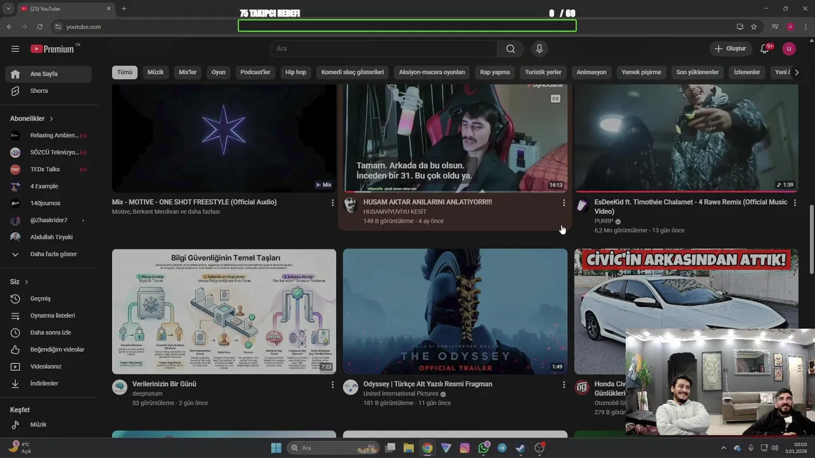This screenshot has width=815, height=458.
Task: Open the PURRP channel link
Action: tap(604, 221)
